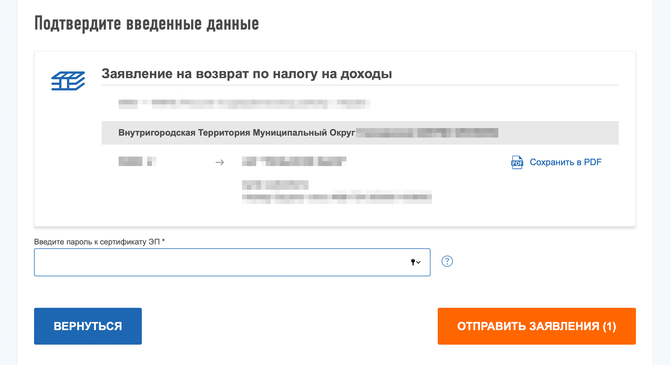The width and height of the screenshot is (670, 365).
Task: Save the application via Сохранить в PDF
Action: click(565, 162)
